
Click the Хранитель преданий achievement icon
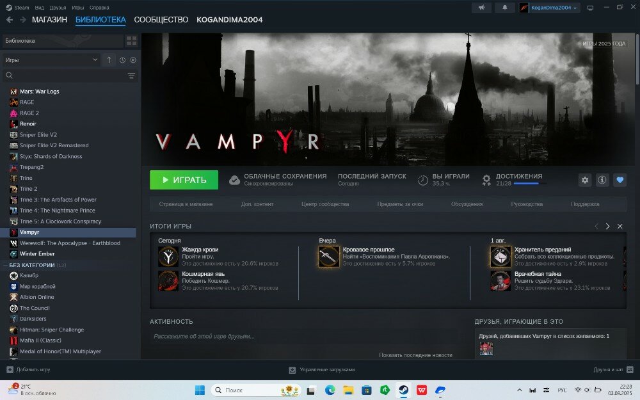tap(500, 257)
